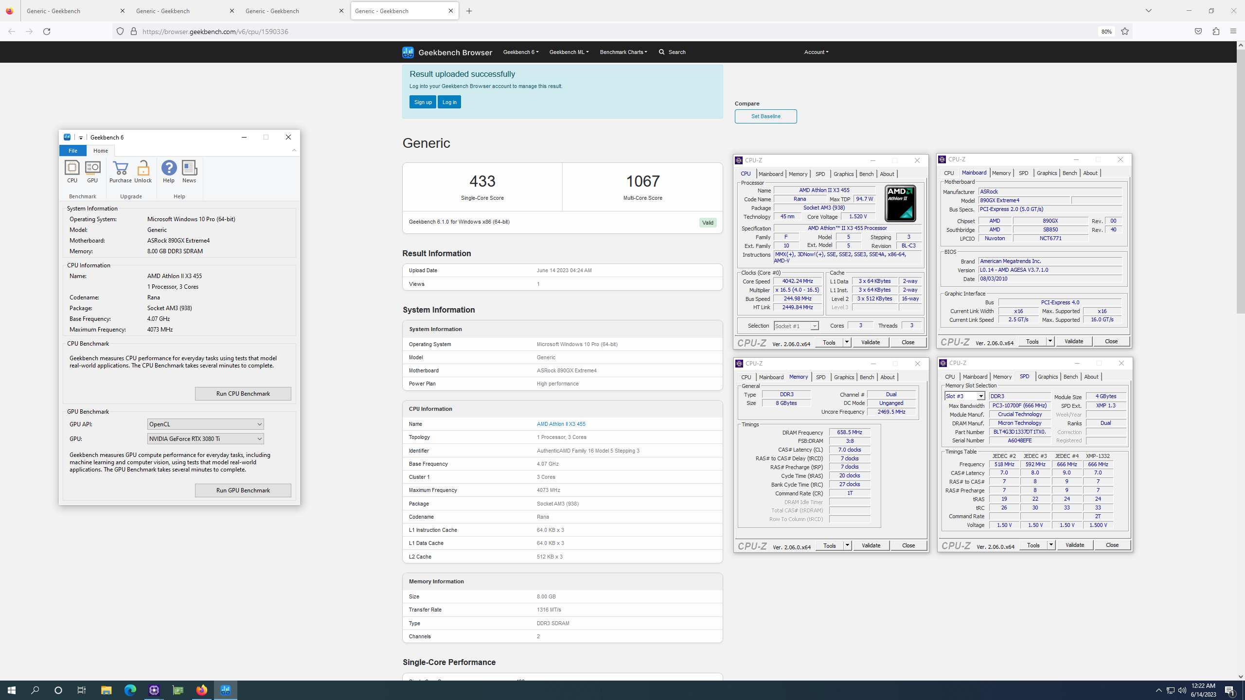Click the Sign up button
The image size is (1245, 700).
(x=423, y=102)
